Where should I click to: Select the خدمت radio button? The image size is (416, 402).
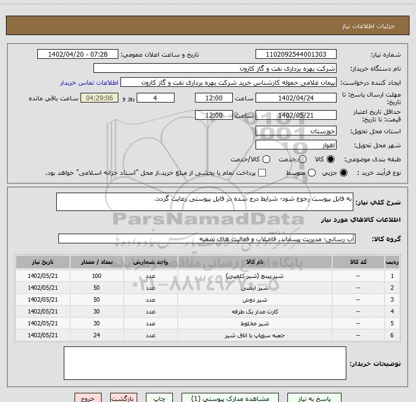click(x=303, y=159)
